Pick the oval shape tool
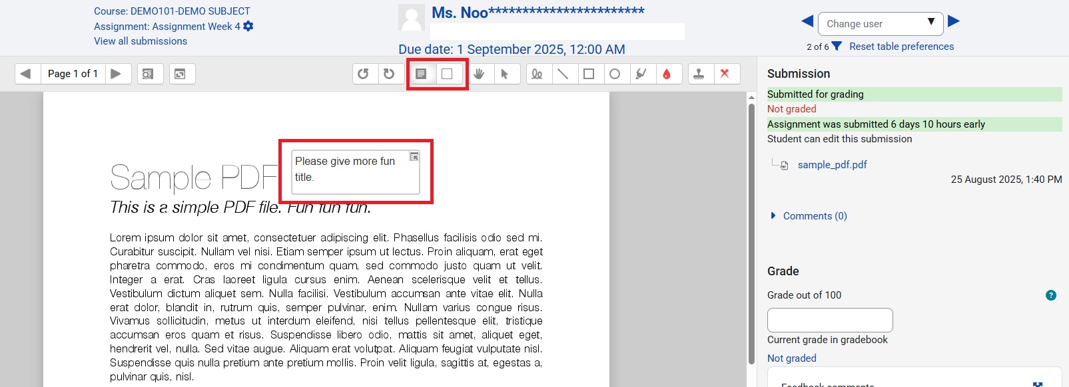 615,74
